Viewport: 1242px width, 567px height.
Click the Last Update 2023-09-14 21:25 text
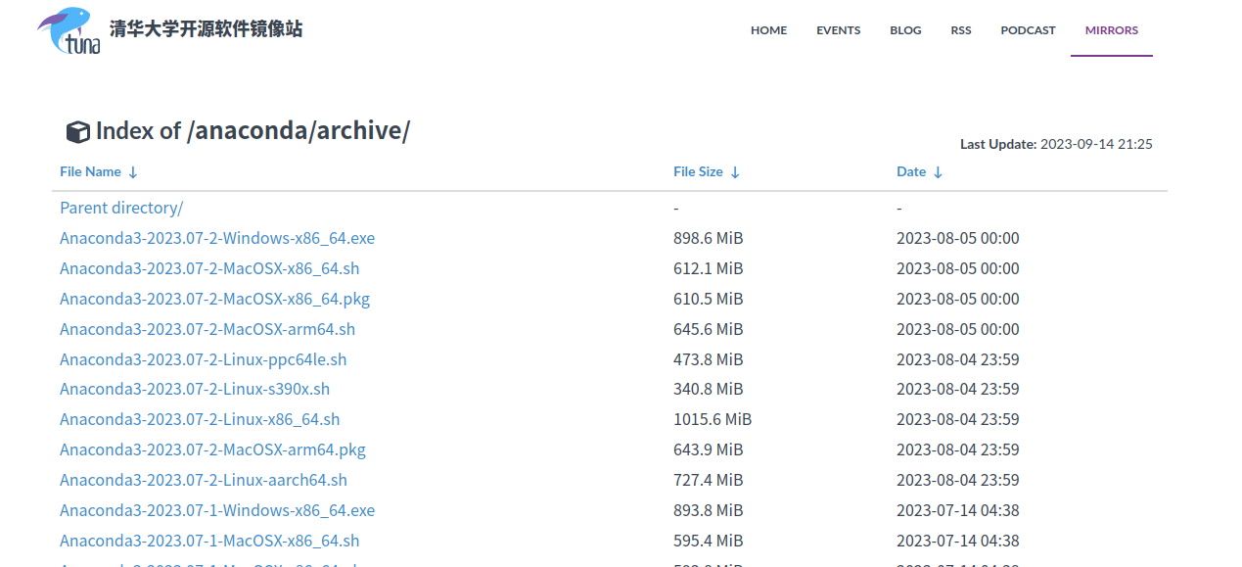[x=1056, y=144]
